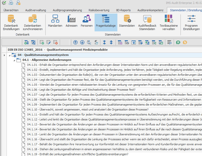Collapse 04.1 - Allgemeine Anforderungen node

tap(14, 60)
